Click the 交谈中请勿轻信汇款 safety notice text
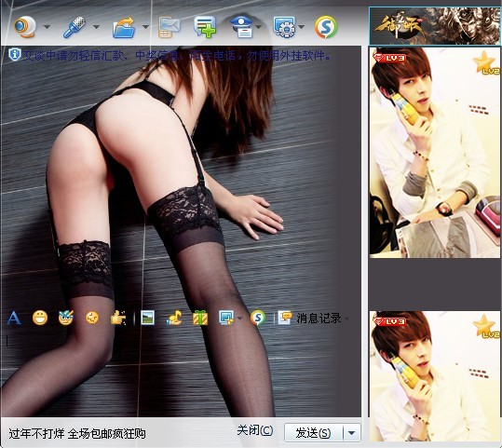Viewport: 502px width, 448px height. (177, 55)
